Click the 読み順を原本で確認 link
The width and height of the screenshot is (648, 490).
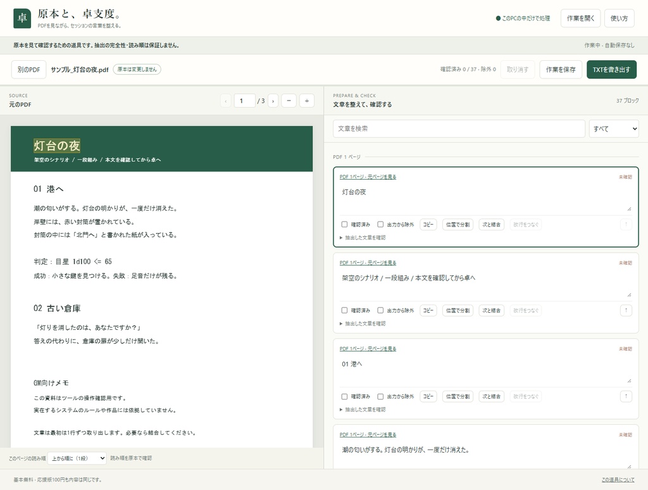pyautogui.click(x=131, y=458)
